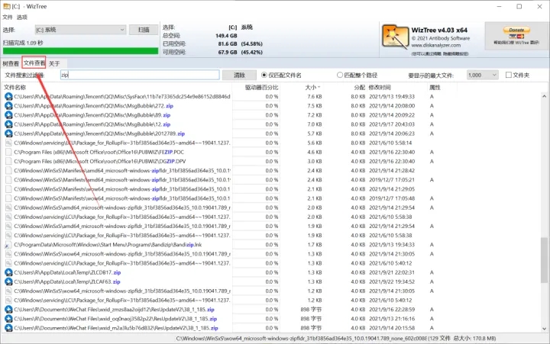Click the zip icon beside 272.zip
The width and height of the screenshot is (550, 344).
(x=8, y=106)
